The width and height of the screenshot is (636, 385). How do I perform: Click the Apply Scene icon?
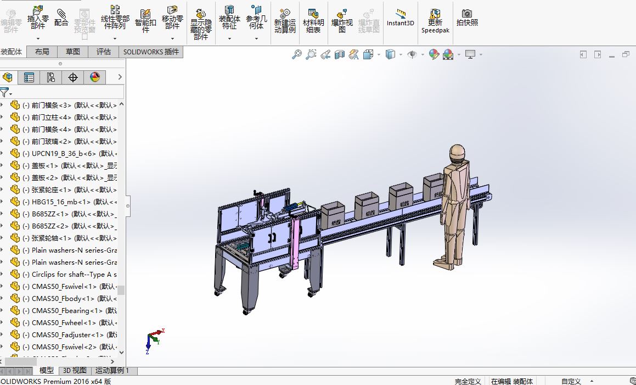point(448,54)
